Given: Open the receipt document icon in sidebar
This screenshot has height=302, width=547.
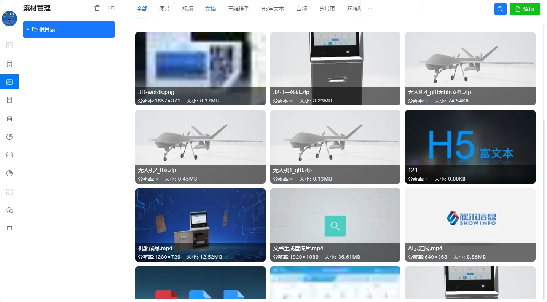Looking at the screenshot, I should (10, 100).
